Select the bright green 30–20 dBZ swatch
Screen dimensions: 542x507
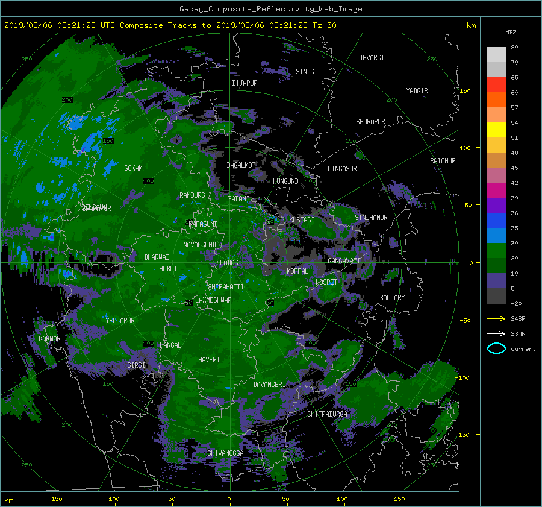pos(496,251)
